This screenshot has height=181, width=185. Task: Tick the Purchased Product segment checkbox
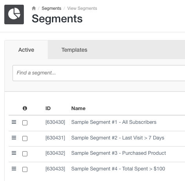[x=25, y=154]
